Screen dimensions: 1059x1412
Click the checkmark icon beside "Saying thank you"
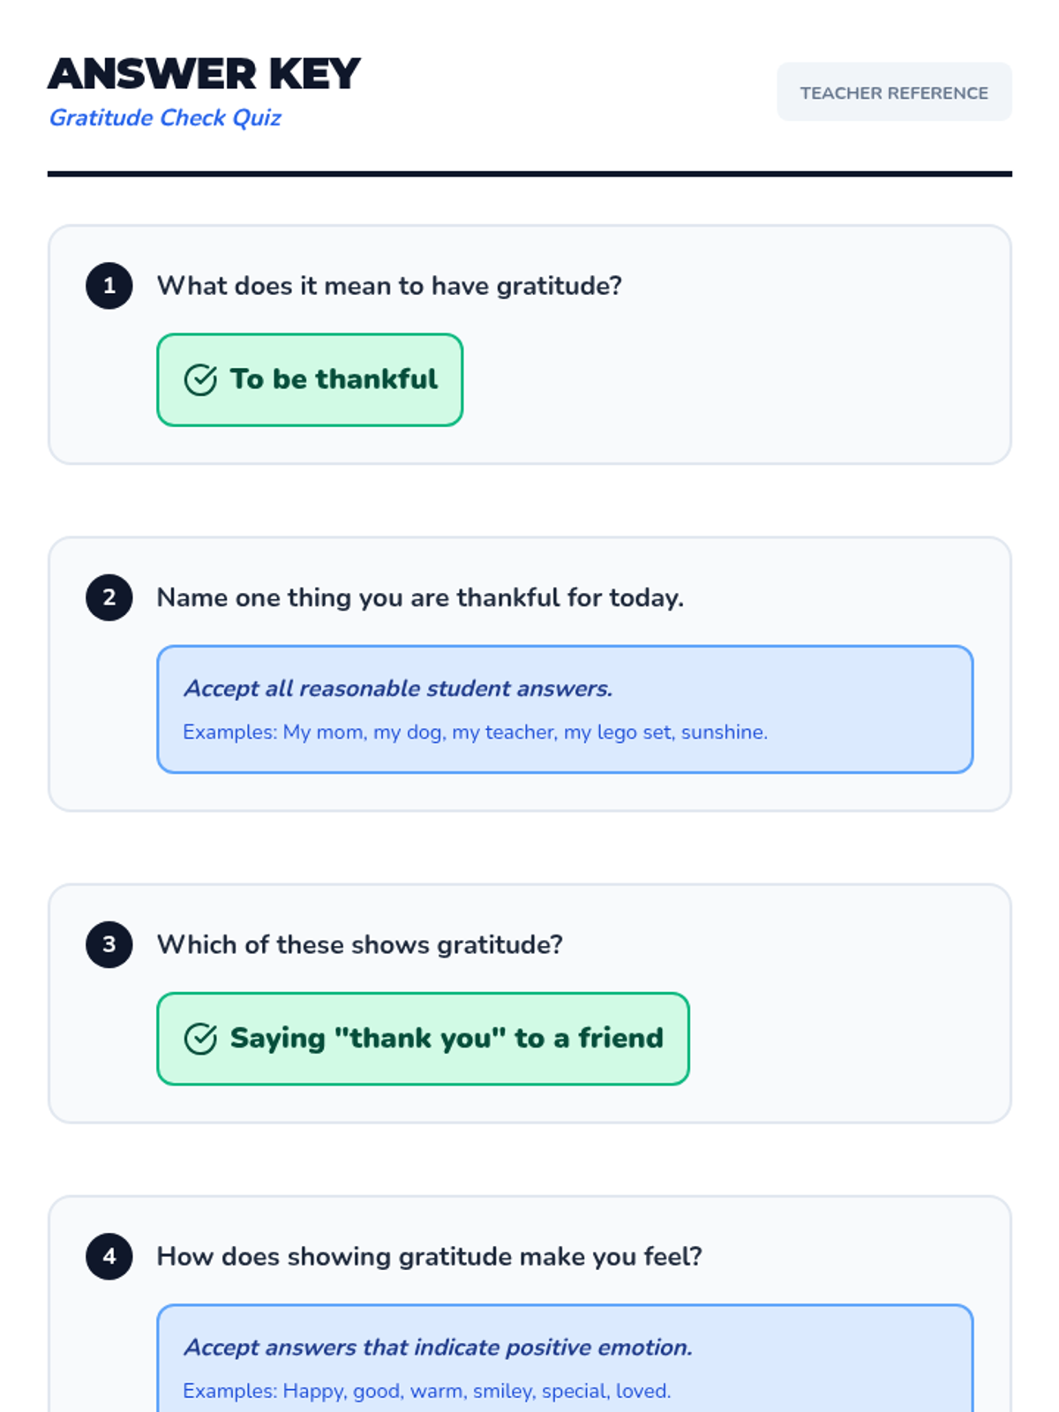pos(200,1039)
